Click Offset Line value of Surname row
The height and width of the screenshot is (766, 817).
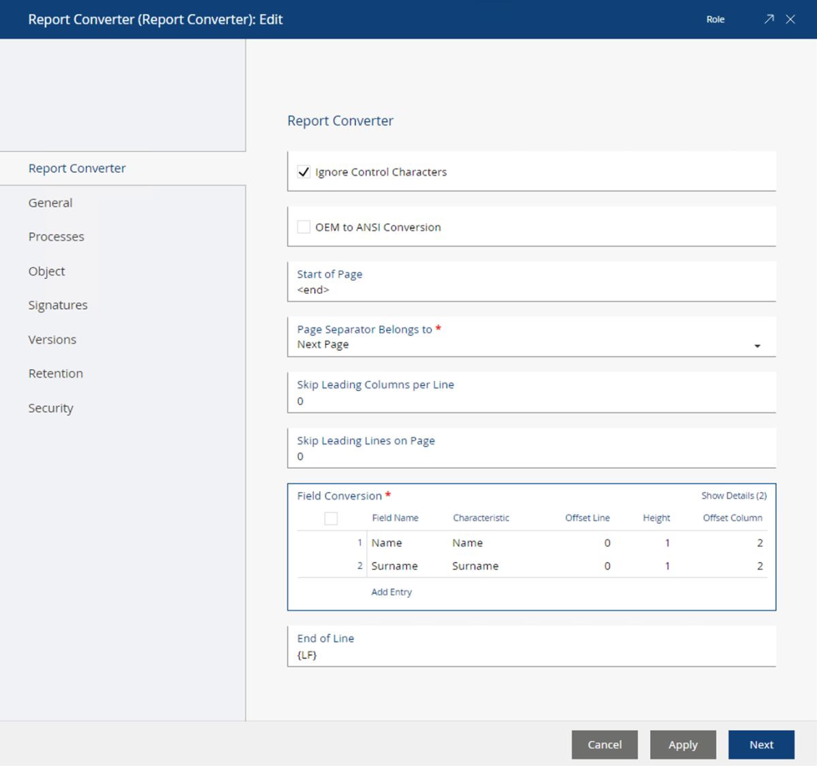(x=607, y=566)
